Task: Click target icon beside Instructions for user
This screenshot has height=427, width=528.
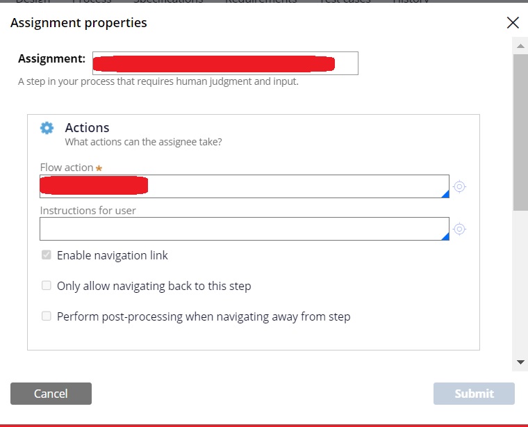Action: pos(459,229)
